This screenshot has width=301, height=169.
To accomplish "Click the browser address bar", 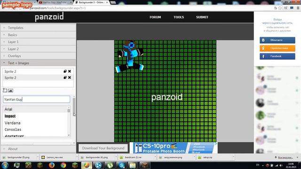I will pos(146,8).
